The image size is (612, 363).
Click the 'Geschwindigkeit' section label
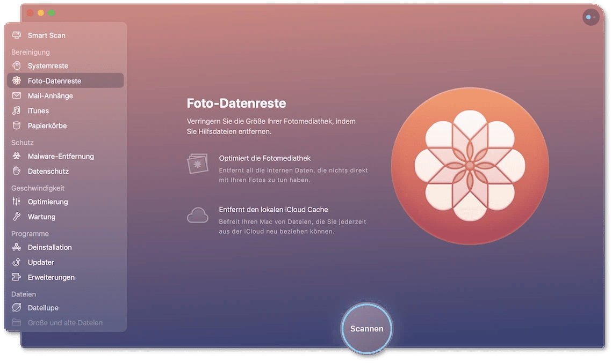point(38,188)
